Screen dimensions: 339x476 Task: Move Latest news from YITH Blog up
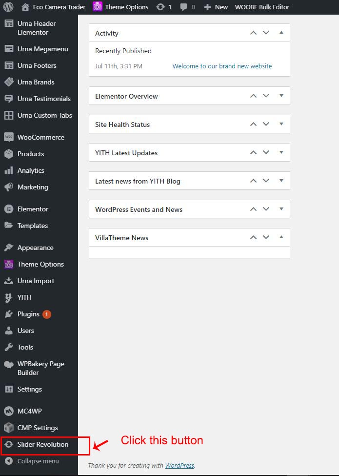click(x=253, y=181)
